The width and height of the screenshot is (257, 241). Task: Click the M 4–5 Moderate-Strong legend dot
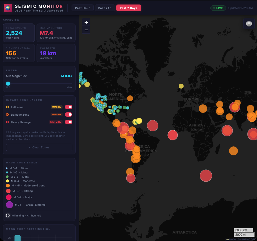pyautogui.click(x=8, y=186)
